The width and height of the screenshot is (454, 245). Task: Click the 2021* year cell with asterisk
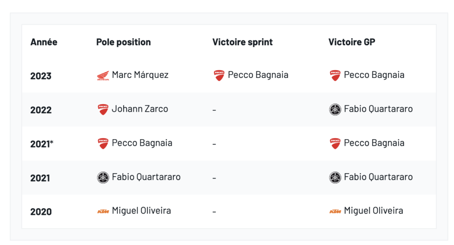pyautogui.click(x=42, y=144)
